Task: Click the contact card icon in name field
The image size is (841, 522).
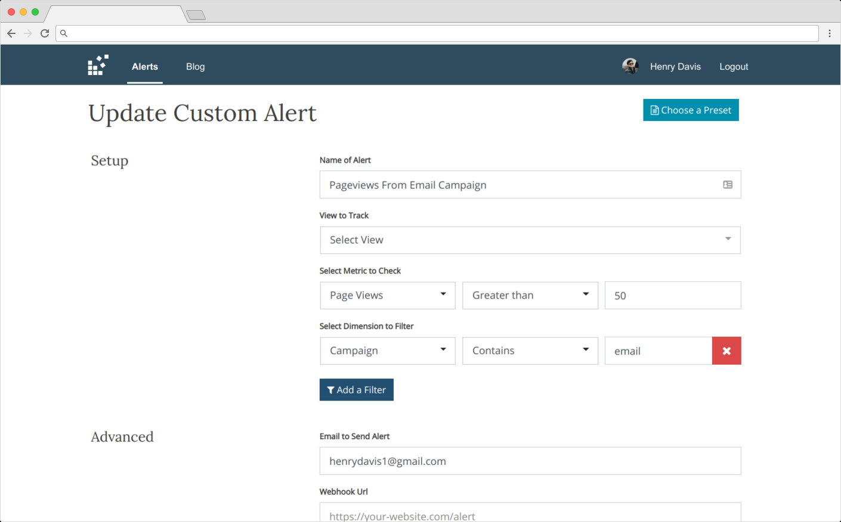Action: [728, 185]
